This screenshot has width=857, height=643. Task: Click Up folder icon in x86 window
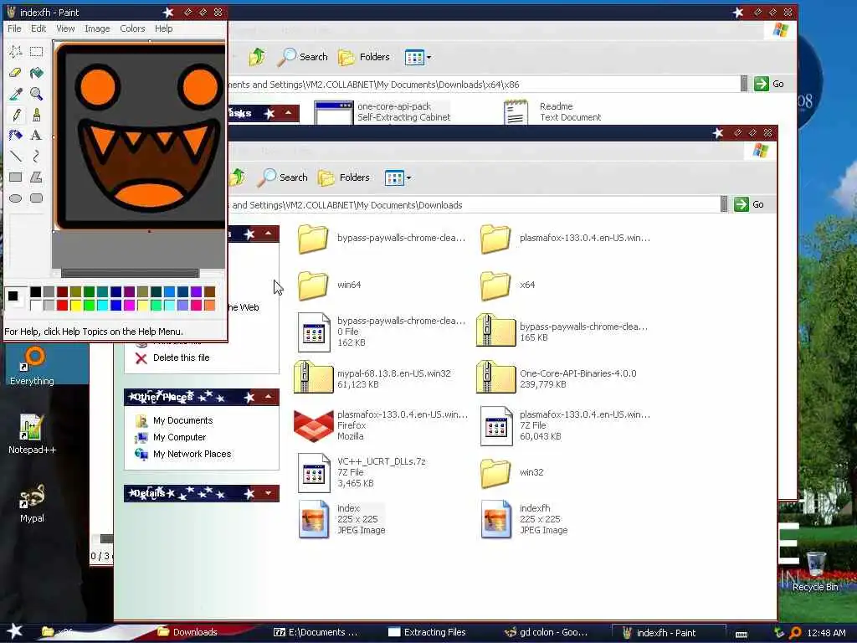(x=258, y=57)
